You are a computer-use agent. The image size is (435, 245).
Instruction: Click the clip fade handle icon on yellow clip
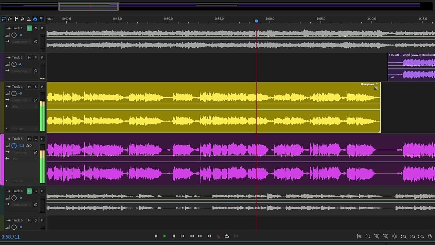pos(376,88)
